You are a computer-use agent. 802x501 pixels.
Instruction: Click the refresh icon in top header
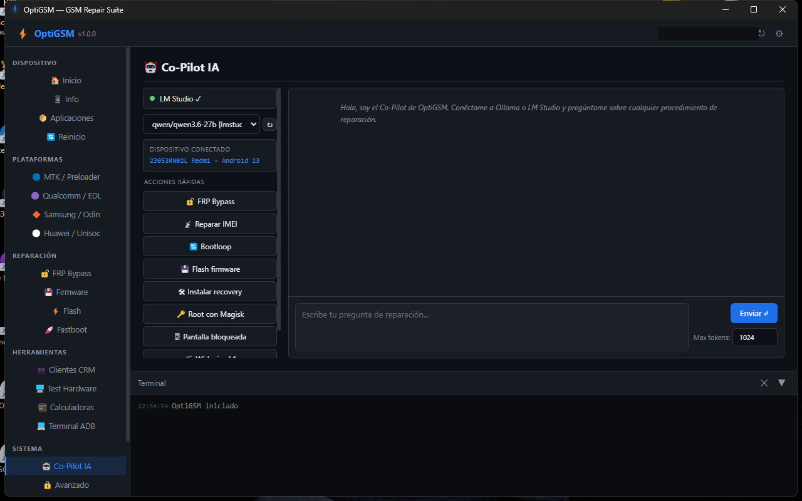(761, 34)
